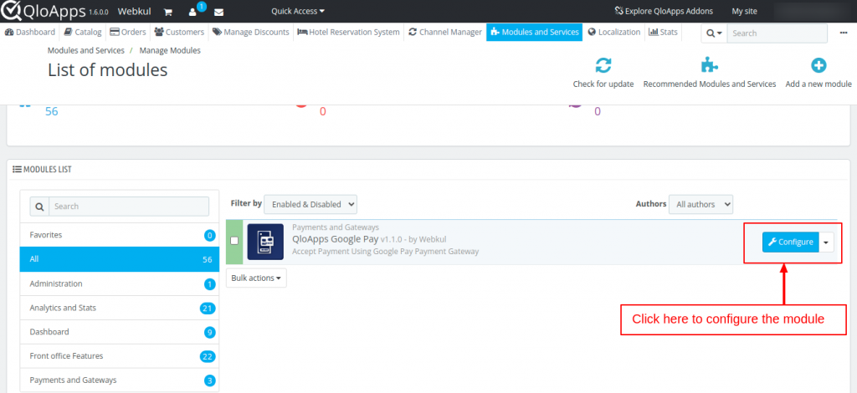Viewport: 857px width, 393px height.
Task: Select the All modules category
Action: coord(119,259)
